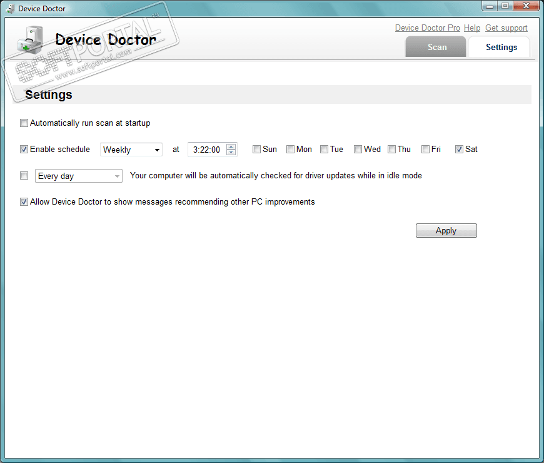
Task: Minimize the Device Doctor window
Action: (x=490, y=6)
